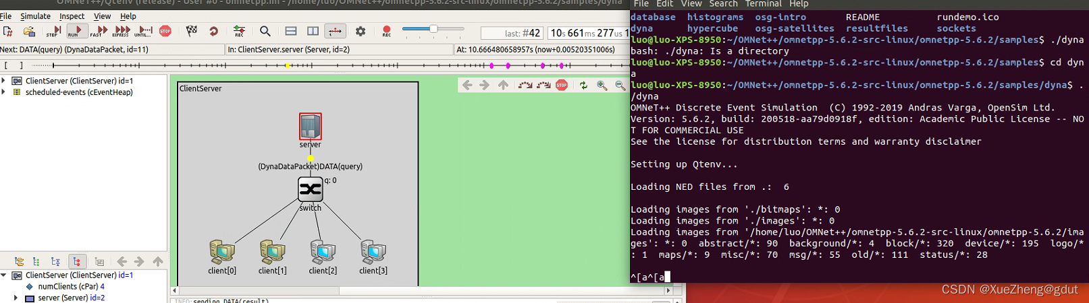This screenshot has width=1089, height=303.
Task: Click the inspector forward arrow below object tree
Action: pos(139,262)
